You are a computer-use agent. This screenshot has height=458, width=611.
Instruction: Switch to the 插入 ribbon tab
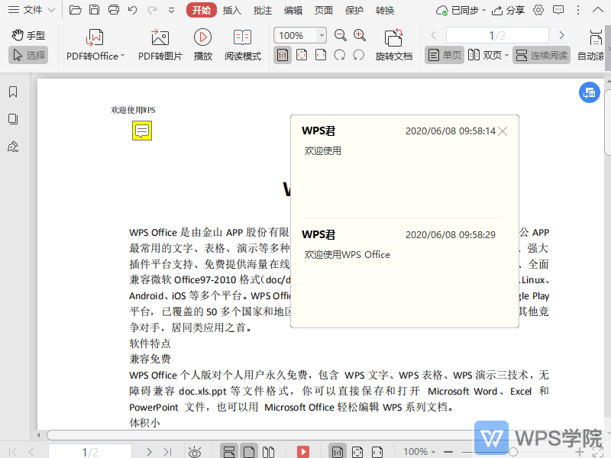tap(231, 11)
